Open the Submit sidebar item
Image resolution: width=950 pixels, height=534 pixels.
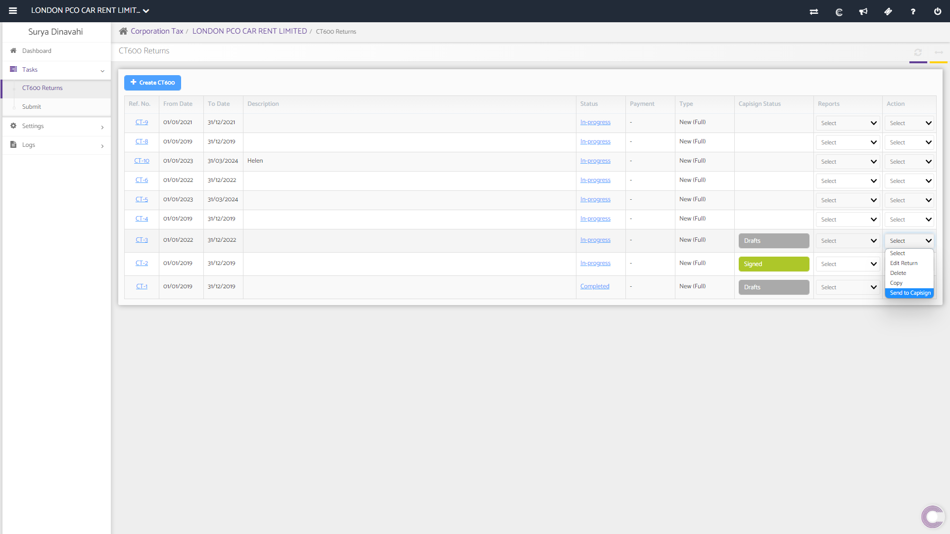tap(32, 107)
